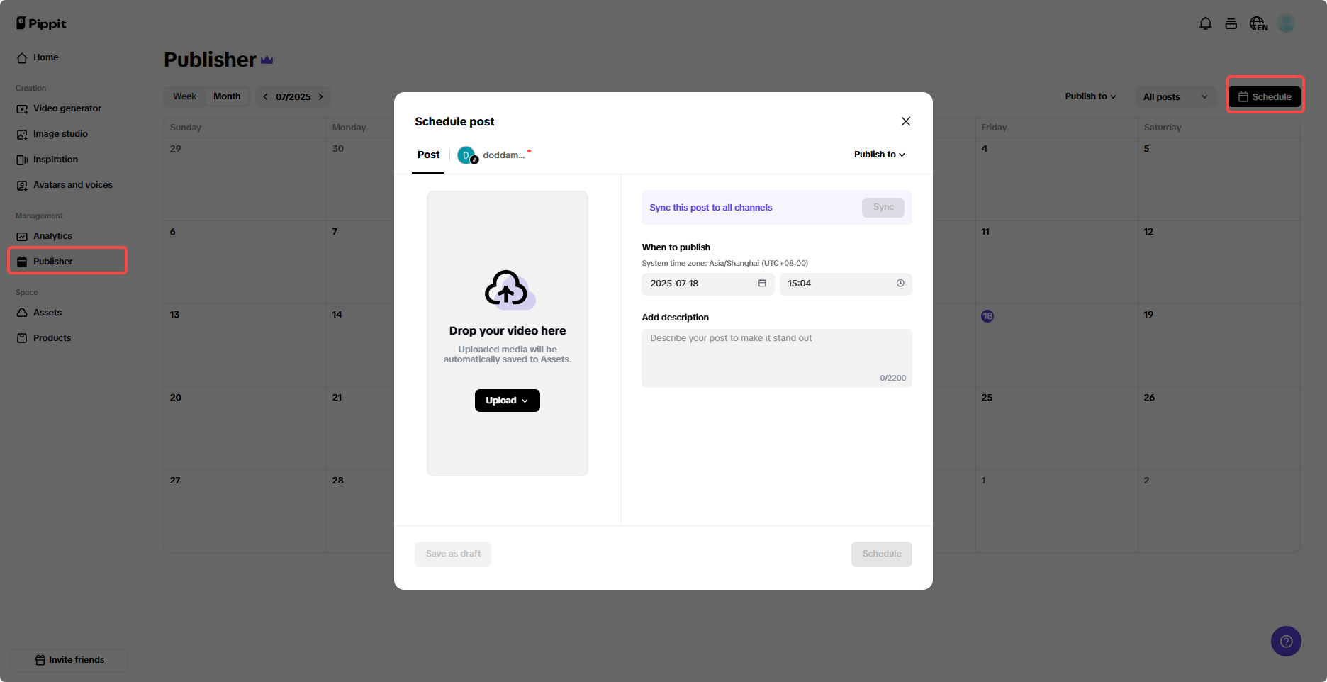Click the black Schedule button above calendar

click(1265, 96)
